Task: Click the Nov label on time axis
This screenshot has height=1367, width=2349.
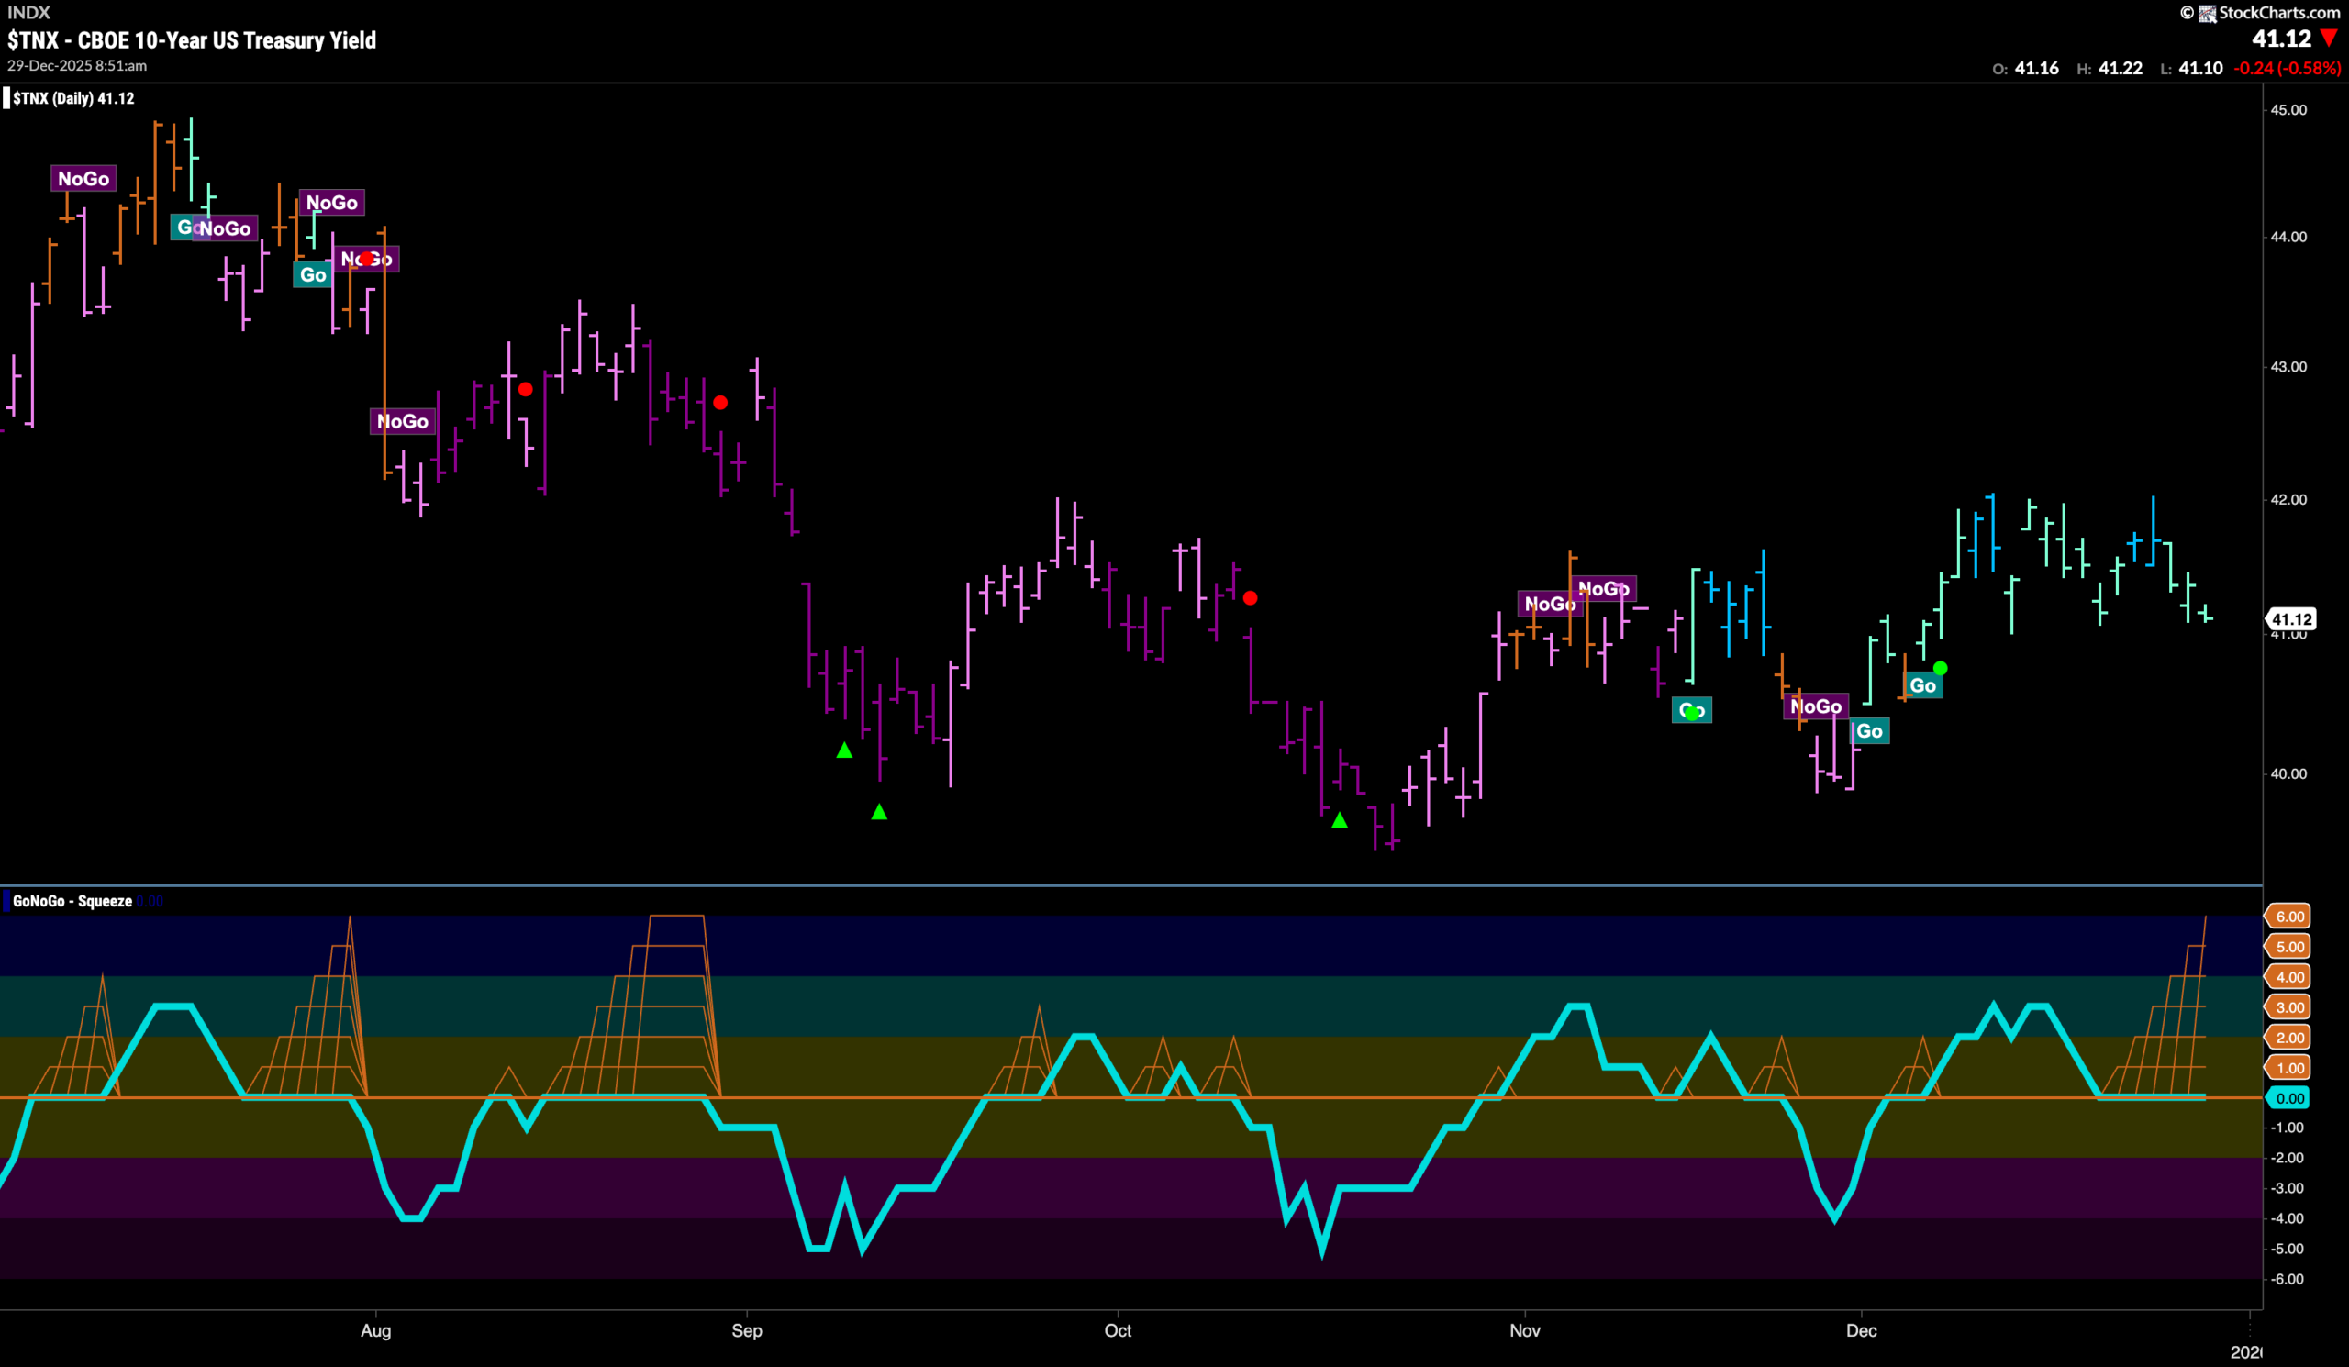Action: 1525,1330
